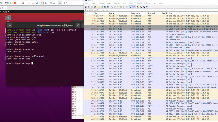Select packet 11 TCP SYN row
Viewport: 218px width, 122px height.
(x=151, y=26)
